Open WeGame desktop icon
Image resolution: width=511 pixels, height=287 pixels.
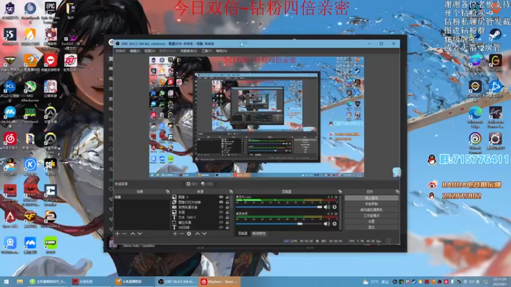496,63
